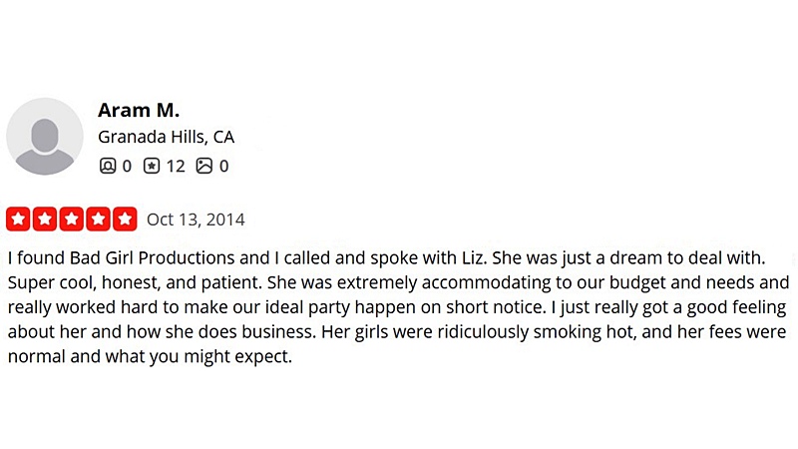
Task: Click the zero next to the friends icon
Action: pos(127,166)
